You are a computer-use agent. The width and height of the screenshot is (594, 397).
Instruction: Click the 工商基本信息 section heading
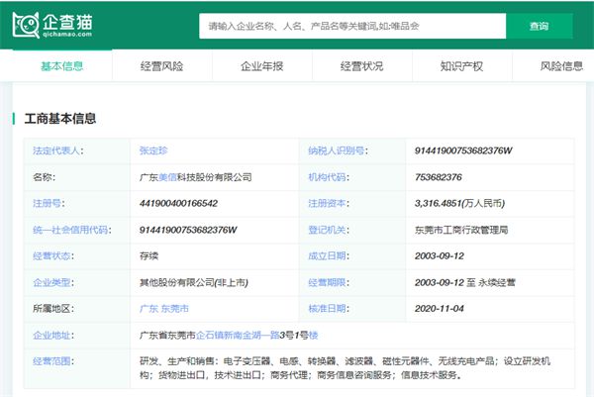pyautogui.click(x=60, y=119)
